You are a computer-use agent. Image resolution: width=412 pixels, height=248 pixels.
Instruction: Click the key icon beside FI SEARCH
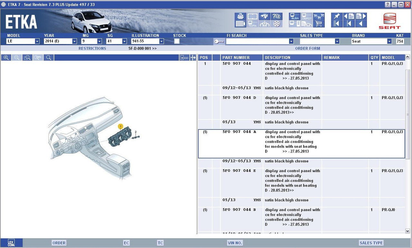(219, 41)
